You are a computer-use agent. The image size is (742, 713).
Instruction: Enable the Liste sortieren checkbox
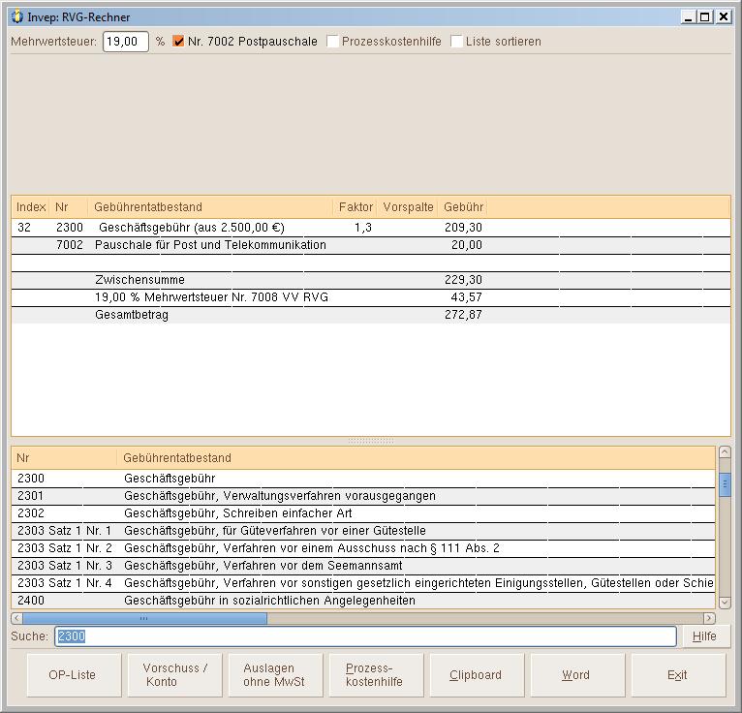pos(456,41)
